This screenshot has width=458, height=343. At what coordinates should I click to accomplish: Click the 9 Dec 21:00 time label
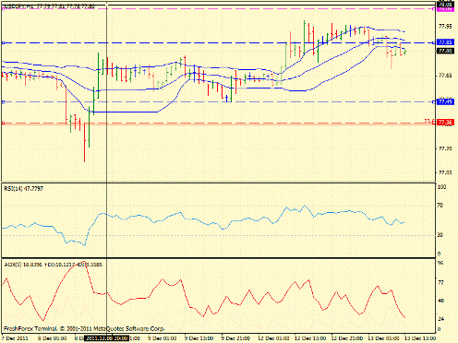(235, 338)
